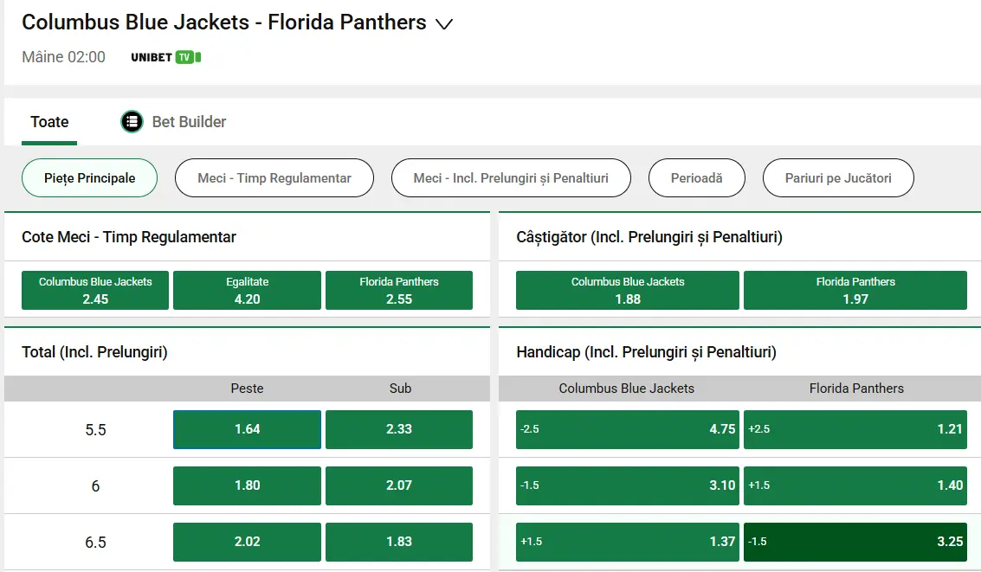Open the Pariuri pe Jucători filter
This screenshot has height=572, width=981.
[837, 177]
